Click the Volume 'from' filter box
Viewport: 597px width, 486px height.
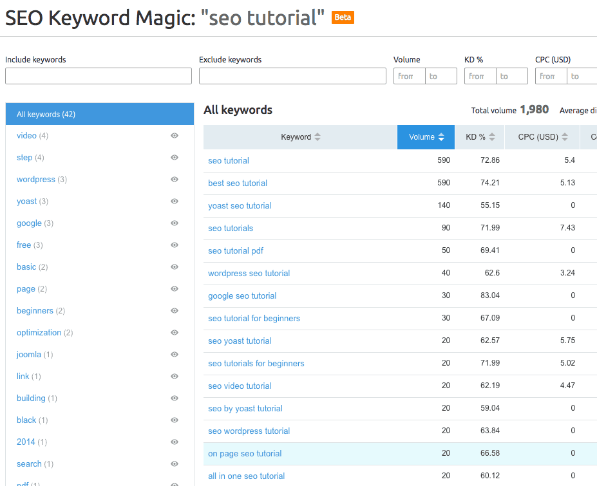(x=410, y=77)
